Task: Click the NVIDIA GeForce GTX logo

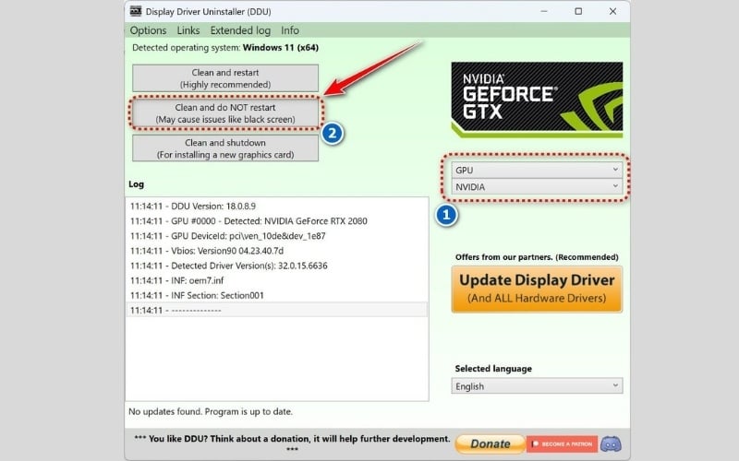Action: 536,100
